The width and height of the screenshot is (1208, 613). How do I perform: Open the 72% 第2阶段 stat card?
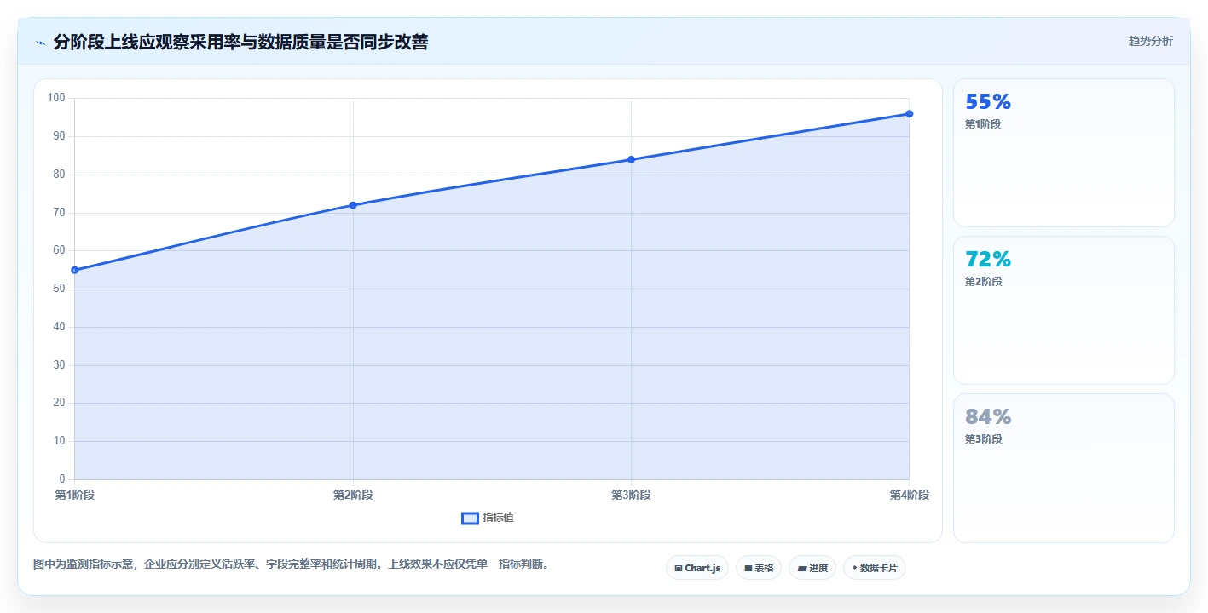[1063, 311]
